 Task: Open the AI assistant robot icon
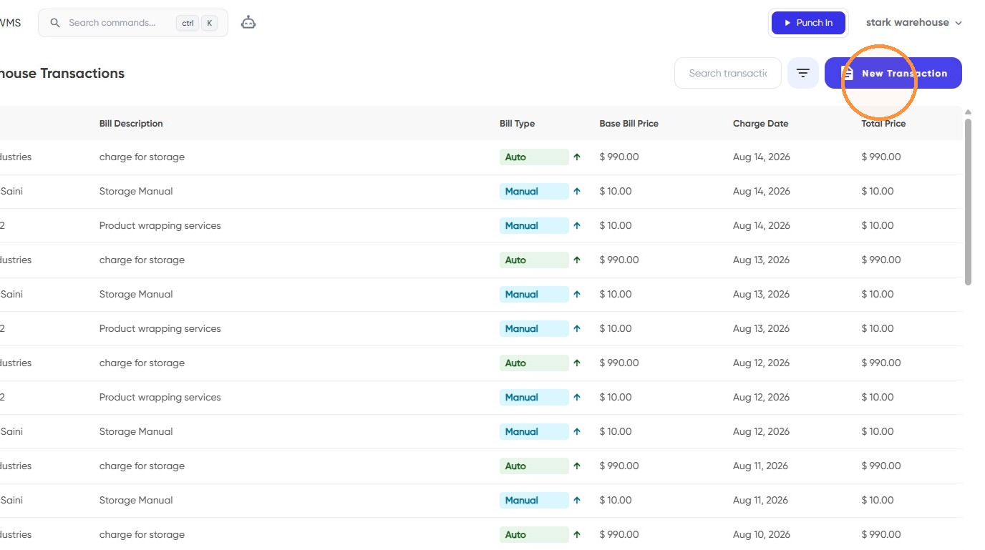pos(248,23)
